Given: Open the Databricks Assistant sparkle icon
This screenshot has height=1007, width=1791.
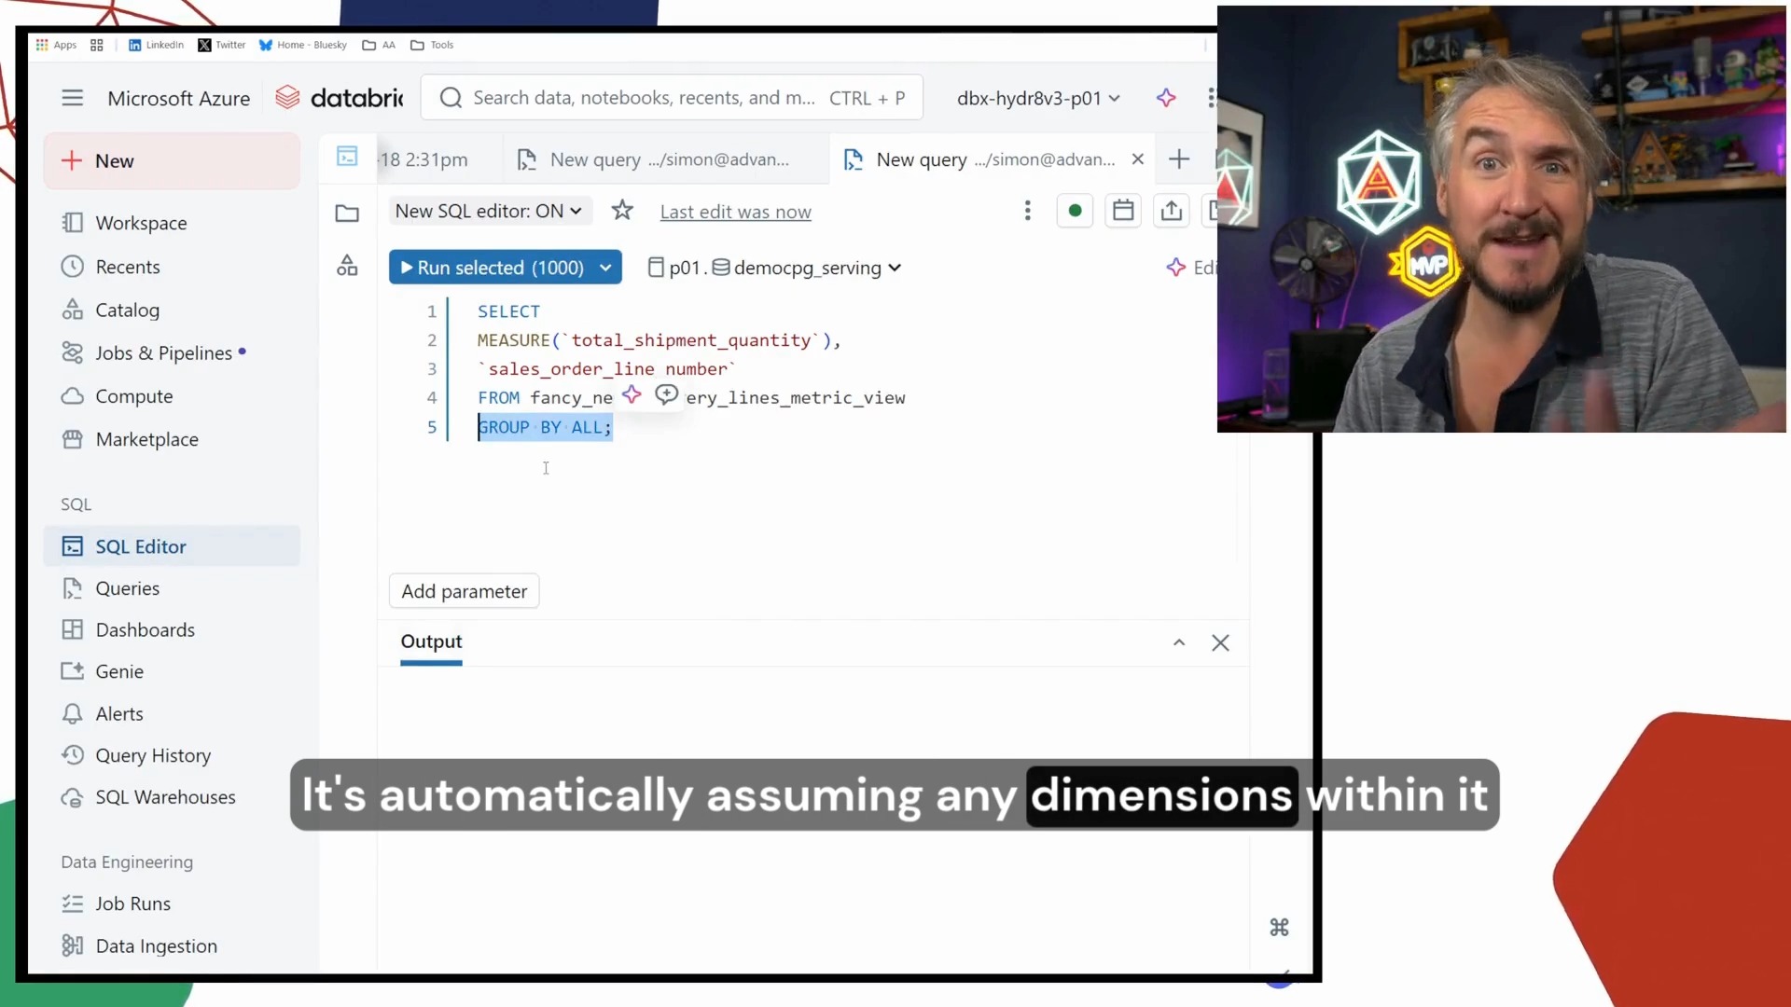Looking at the screenshot, I should click(x=1166, y=98).
